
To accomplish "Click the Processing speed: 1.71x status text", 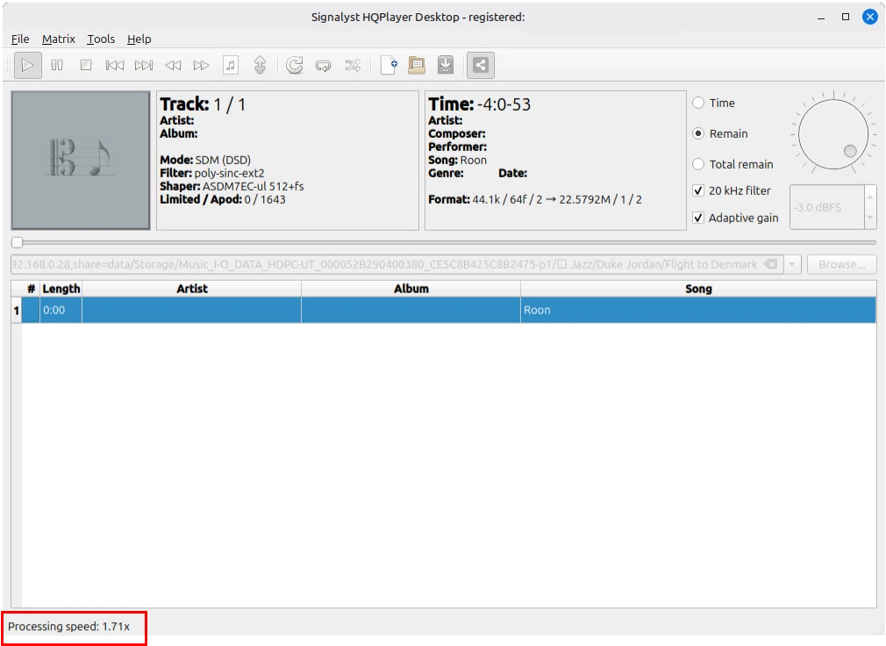I will click(69, 627).
